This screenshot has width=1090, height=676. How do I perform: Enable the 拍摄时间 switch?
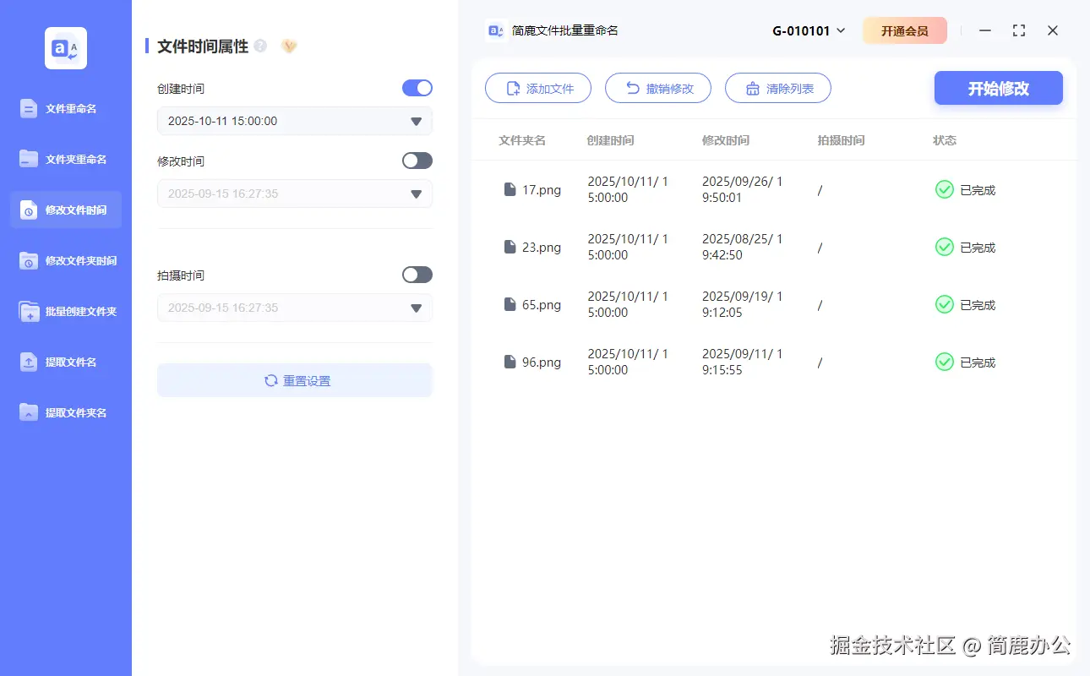pyautogui.click(x=417, y=275)
